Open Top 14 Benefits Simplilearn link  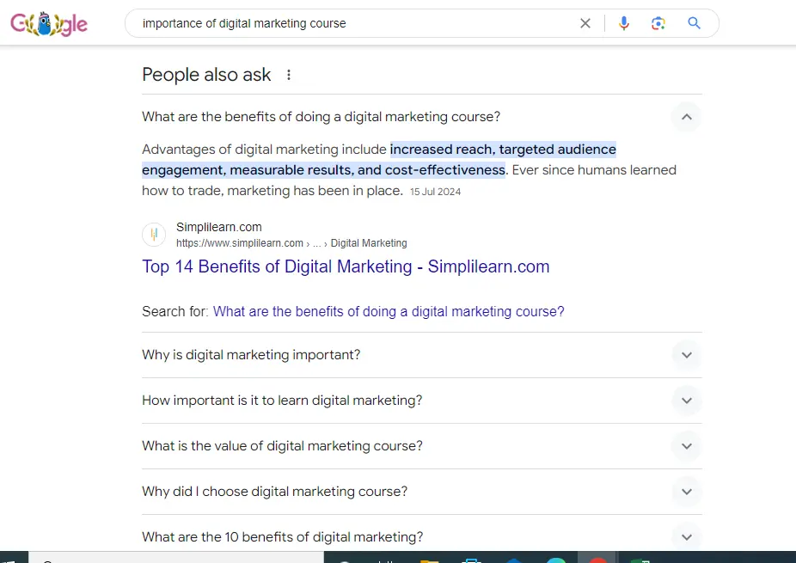coord(346,266)
